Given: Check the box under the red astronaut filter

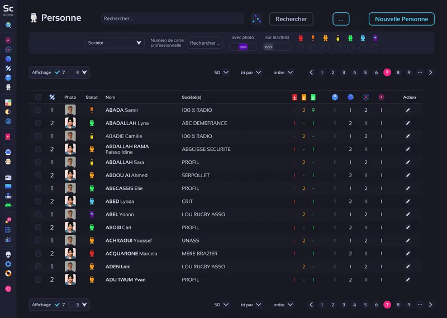Looking at the screenshot, I should click(x=301, y=48).
